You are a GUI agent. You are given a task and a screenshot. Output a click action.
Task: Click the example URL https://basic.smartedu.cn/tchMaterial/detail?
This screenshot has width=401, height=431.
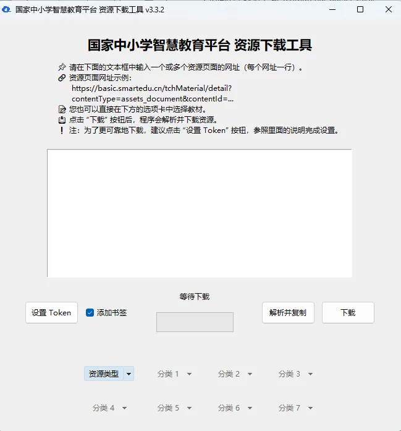coord(151,88)
